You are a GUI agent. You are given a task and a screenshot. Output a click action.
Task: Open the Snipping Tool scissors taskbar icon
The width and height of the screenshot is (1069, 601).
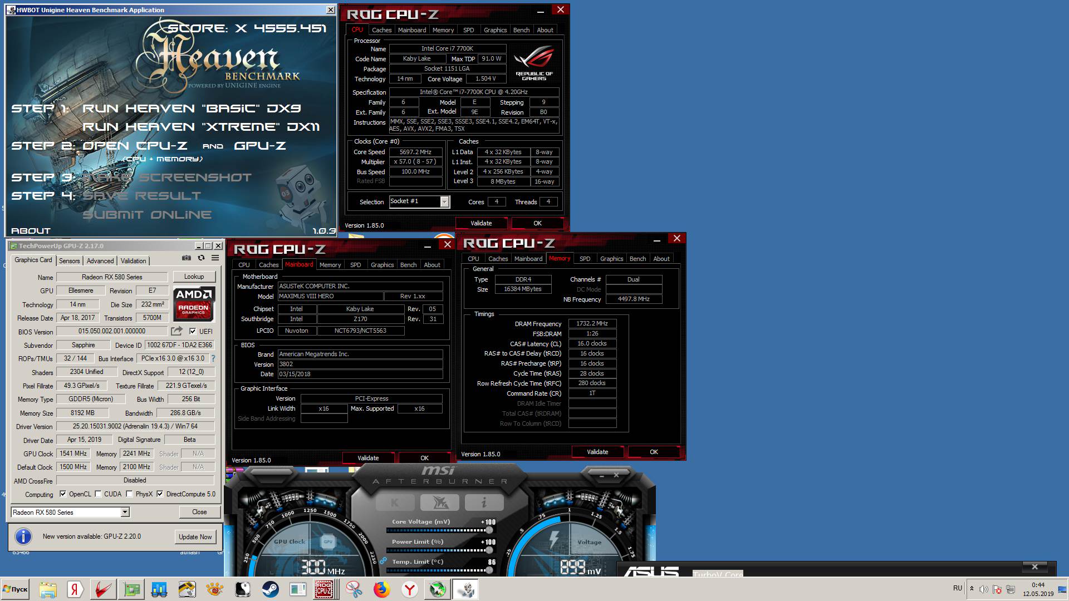(354, 589)
